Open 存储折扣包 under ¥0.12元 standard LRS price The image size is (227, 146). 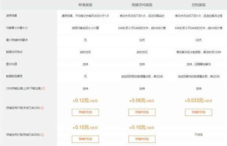(86, 112)
